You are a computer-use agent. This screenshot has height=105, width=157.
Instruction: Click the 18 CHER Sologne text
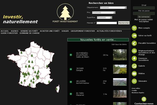coord(80,69)
